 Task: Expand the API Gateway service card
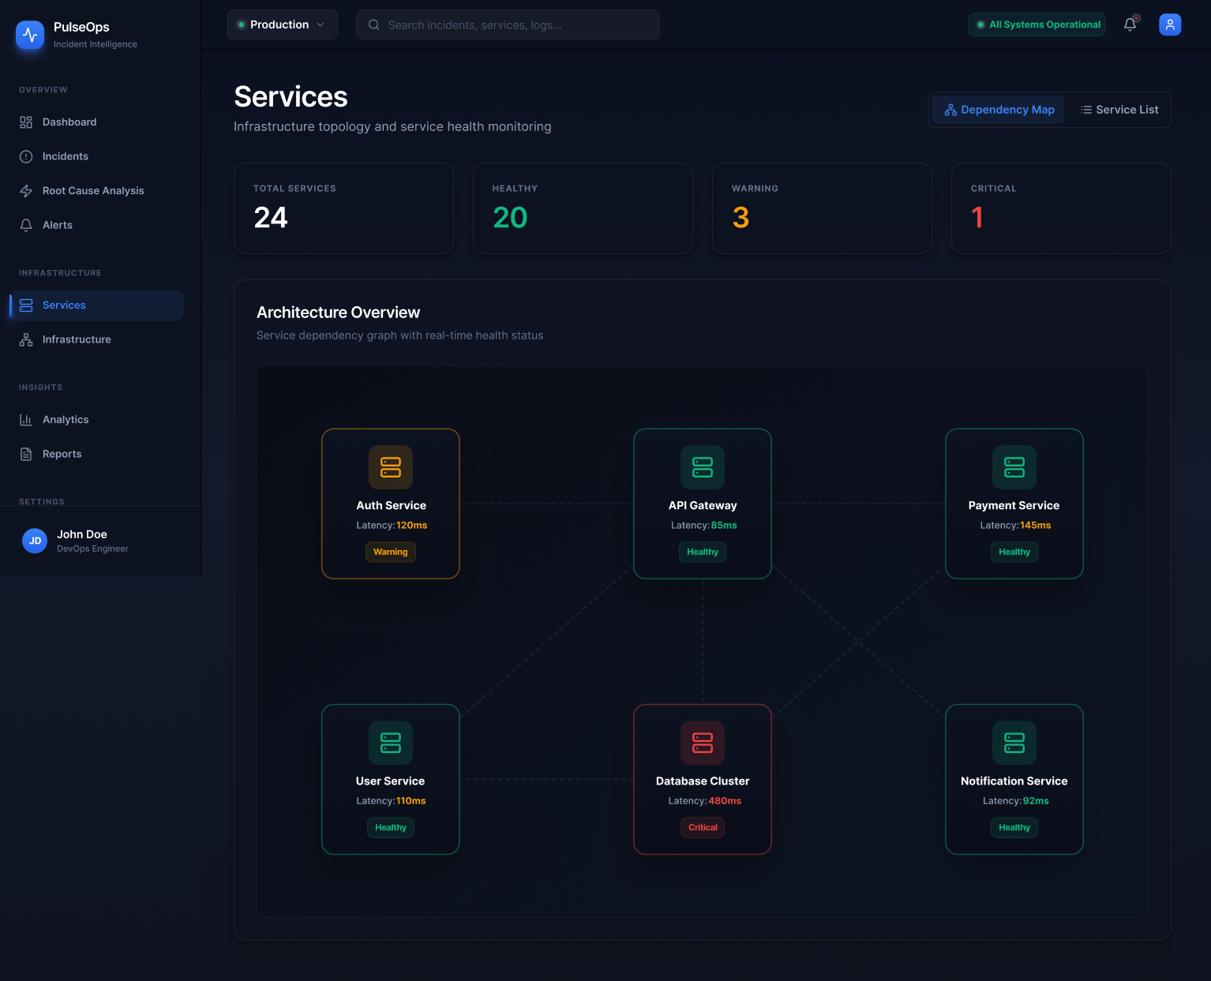tap(702, 504)
